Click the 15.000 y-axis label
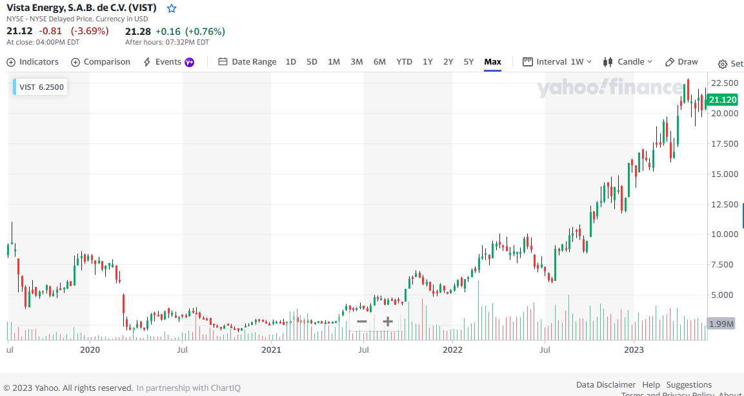 [725, 174]
